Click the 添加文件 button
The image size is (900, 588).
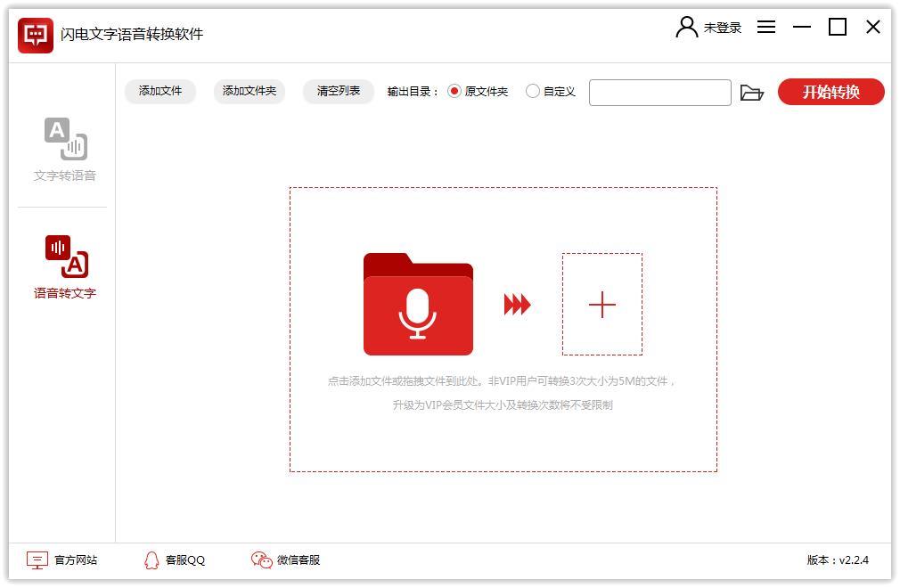160,91
